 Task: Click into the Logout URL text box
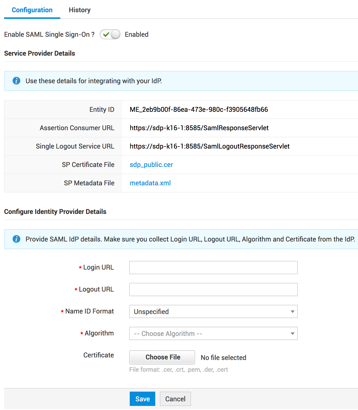pos(213,290)
